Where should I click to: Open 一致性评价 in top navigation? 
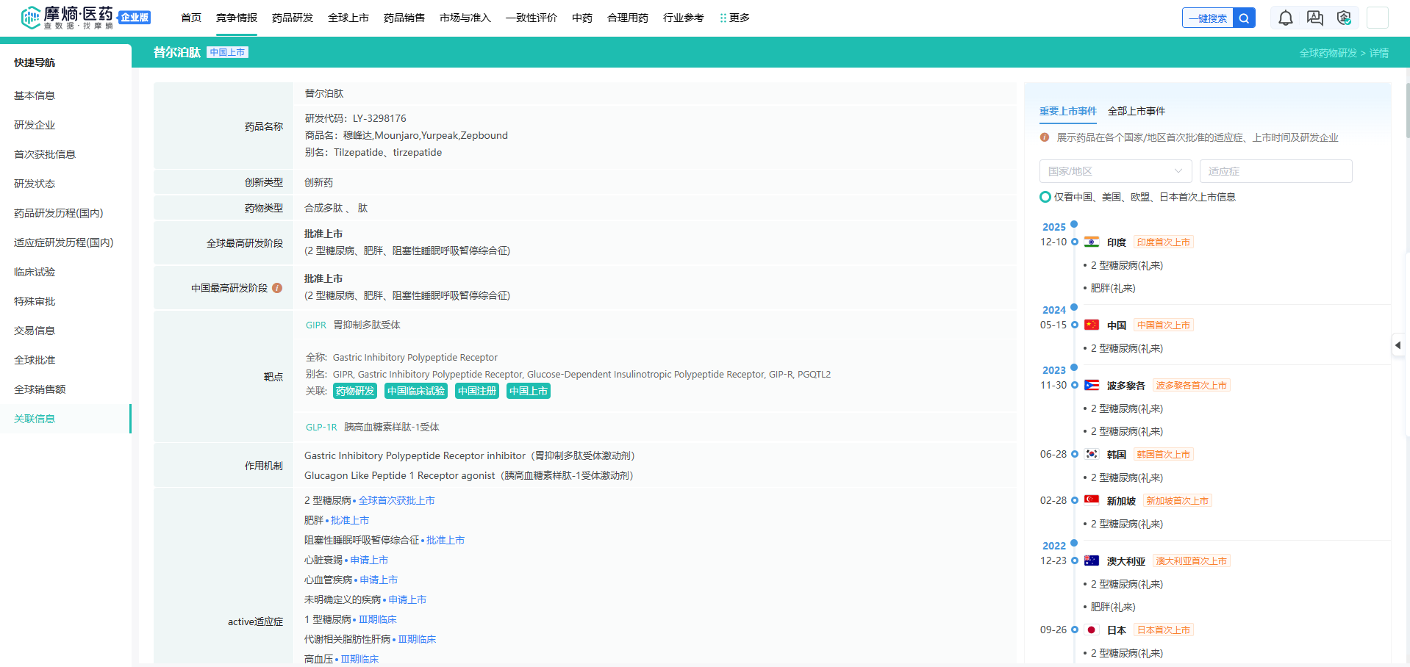(x=532, y=18)
